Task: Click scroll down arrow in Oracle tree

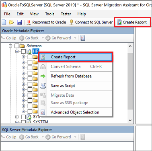Action: [130, 120]
